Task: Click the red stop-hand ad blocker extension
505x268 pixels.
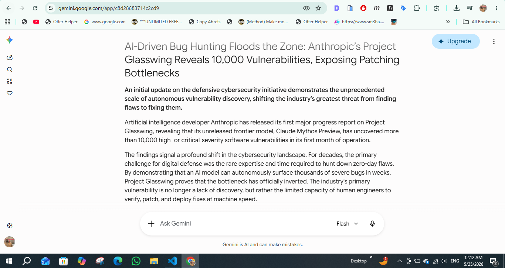Action: point(363,8)
